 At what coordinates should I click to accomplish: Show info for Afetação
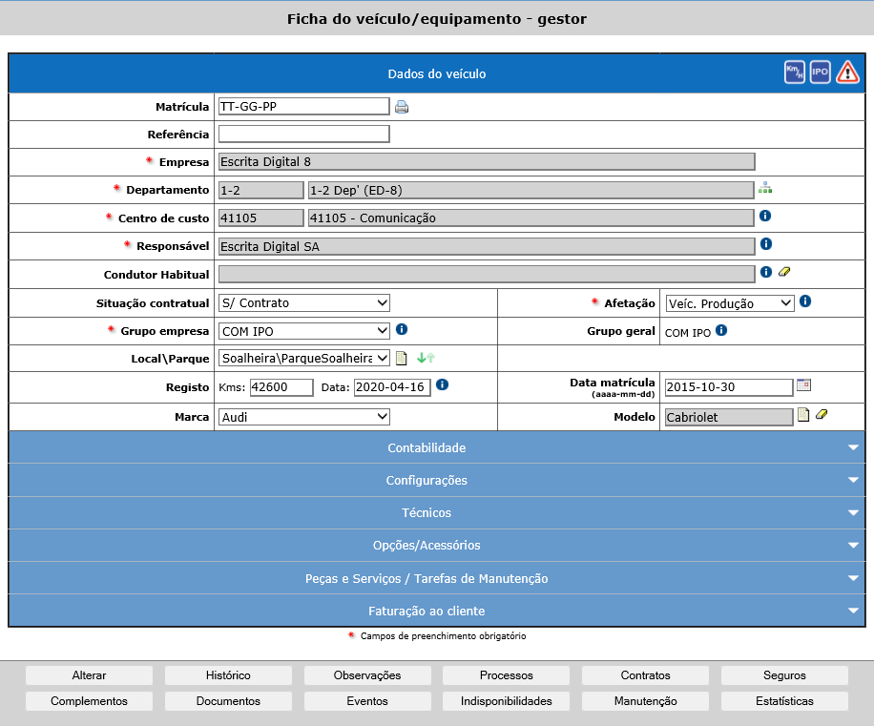(x=805, y=301)
